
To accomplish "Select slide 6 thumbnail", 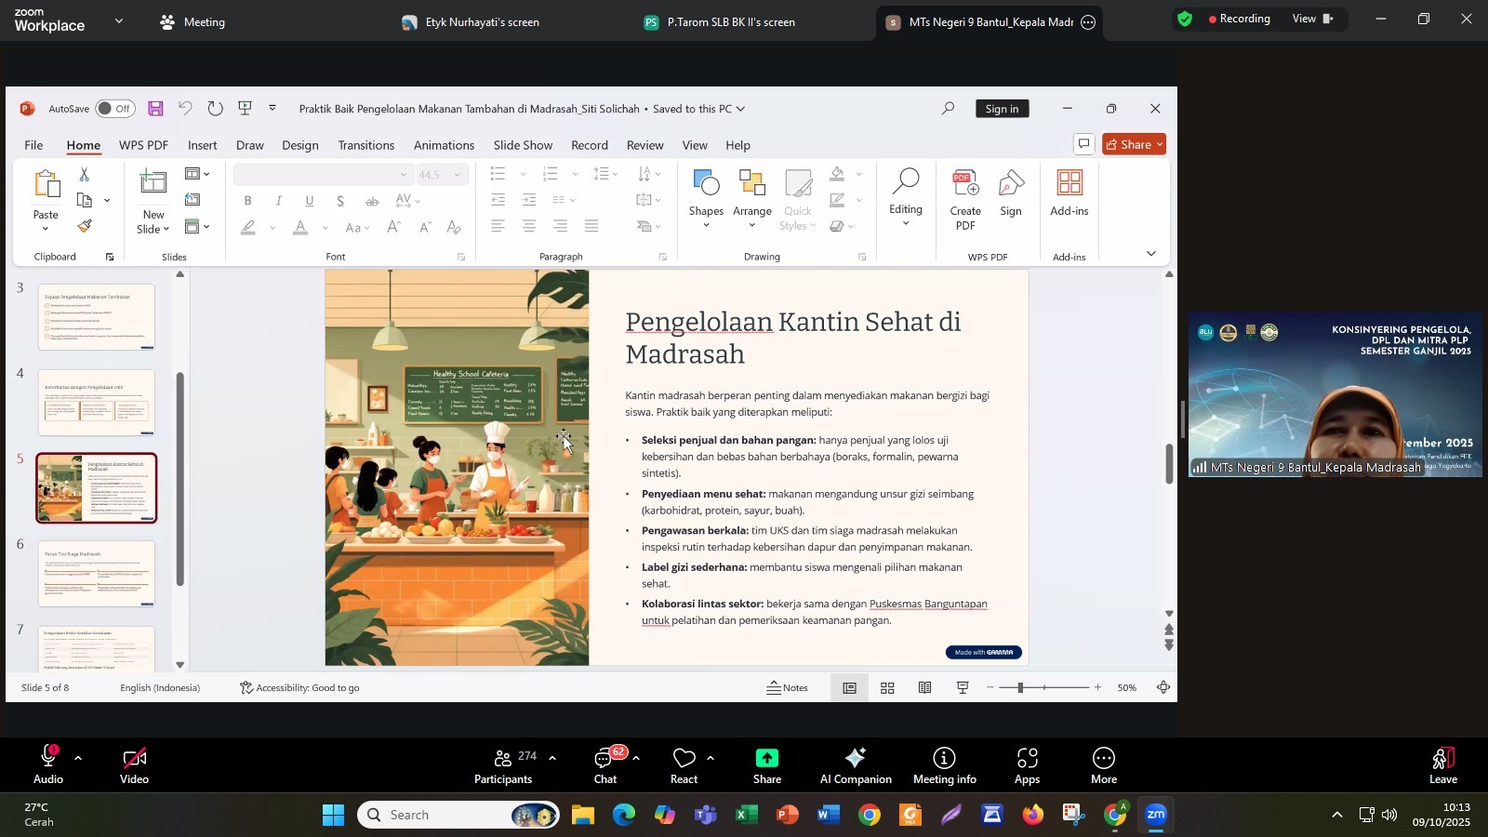I will click(97, 573).
